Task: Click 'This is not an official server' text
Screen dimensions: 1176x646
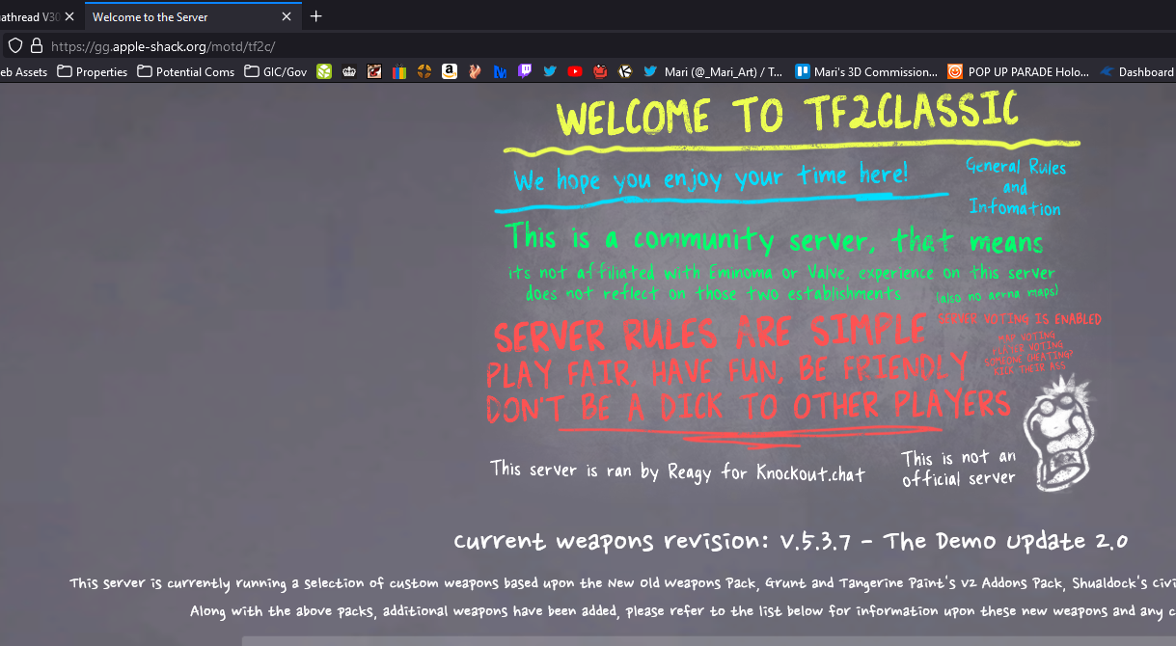Action: pos(959,468)
